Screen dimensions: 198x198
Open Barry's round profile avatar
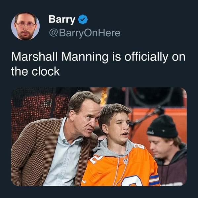pos(25,26)
